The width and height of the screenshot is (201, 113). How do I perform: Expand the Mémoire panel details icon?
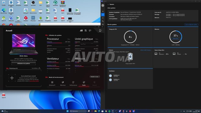[x=97, y=59]
